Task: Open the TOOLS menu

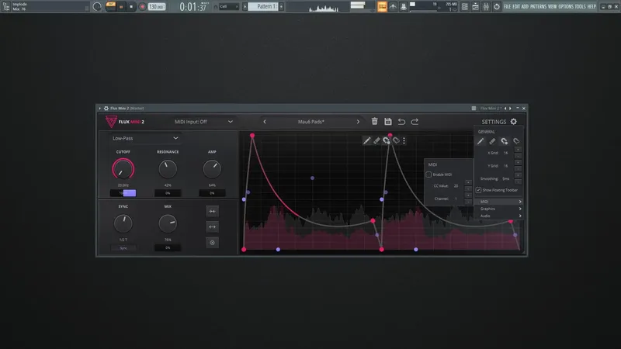Action: point(580,7)
